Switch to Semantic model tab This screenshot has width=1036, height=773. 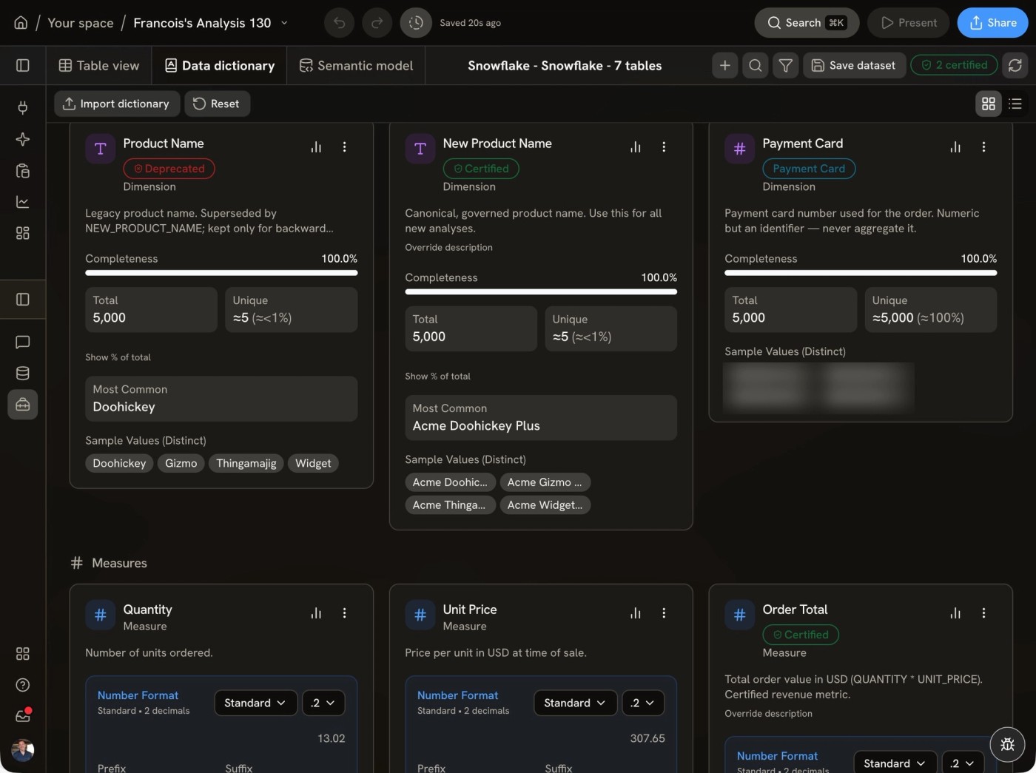click(356, 66)
